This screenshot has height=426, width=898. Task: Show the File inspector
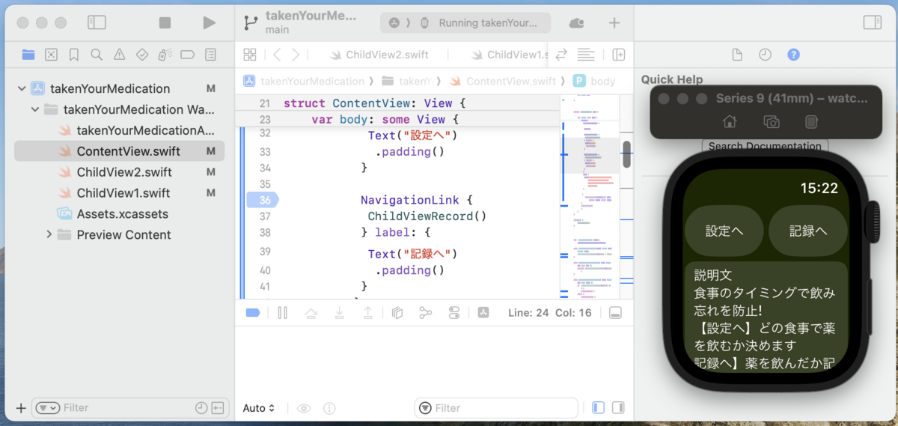(737, 55)
